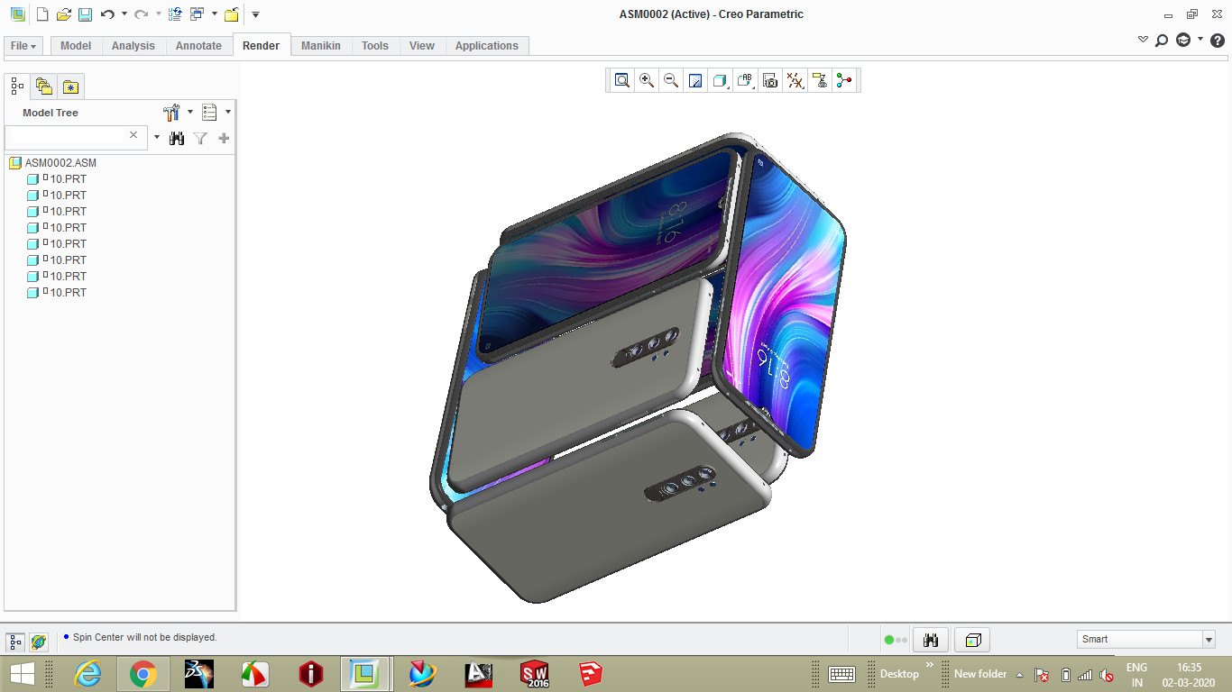
Task: Clear the Model Tree search text
Action: point(133,135)
